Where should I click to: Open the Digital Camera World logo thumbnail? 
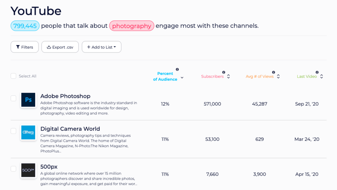[28, 133]
